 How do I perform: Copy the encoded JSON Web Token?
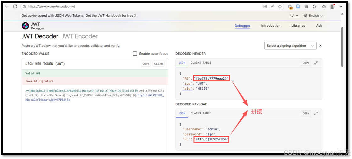146,64
